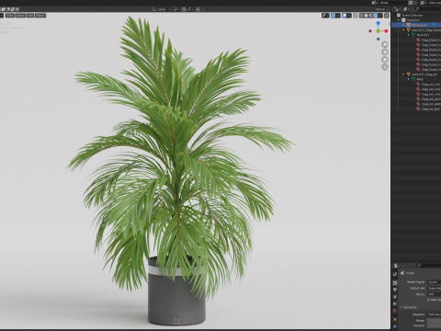Viewport: 441px width, 331px height.
Task: Switch to material preview shading
Action: pyautogui.click(x=370, y=16)
